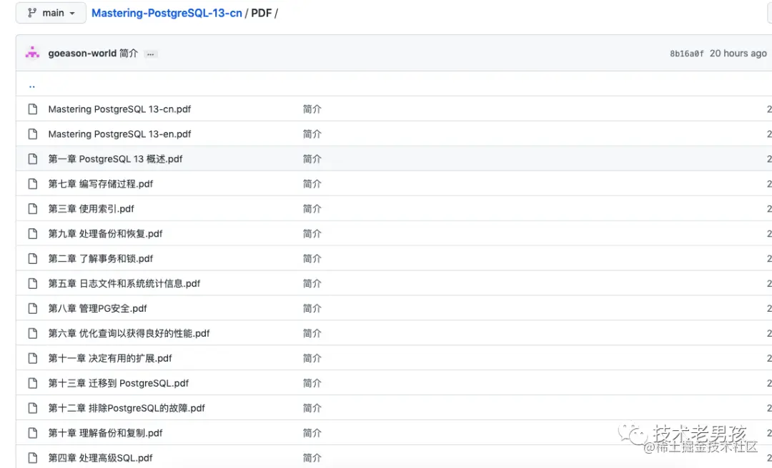Open Mastering PostgreSQL 13-cn.pdf
The height and width of the screenshot is (468, 772).
119,109
